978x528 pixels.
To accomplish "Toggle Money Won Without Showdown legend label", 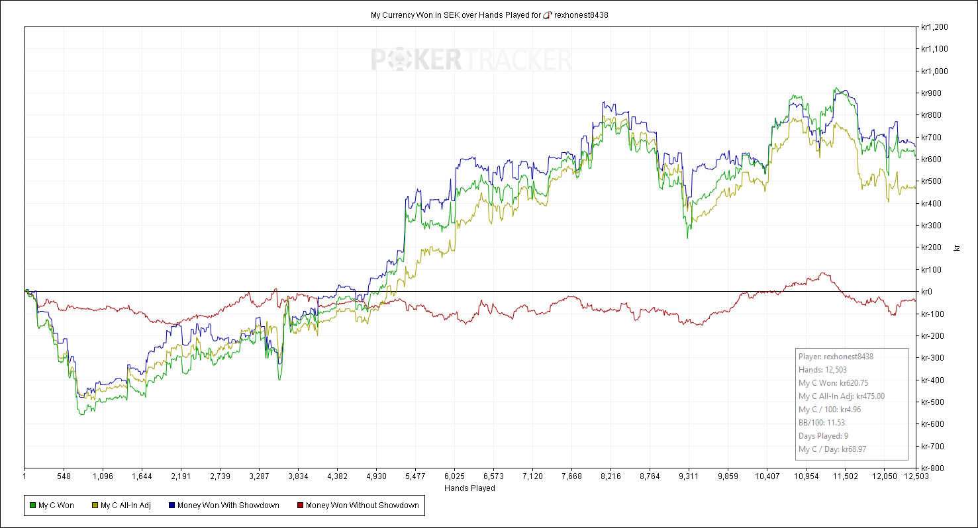I will pos(362,506).
